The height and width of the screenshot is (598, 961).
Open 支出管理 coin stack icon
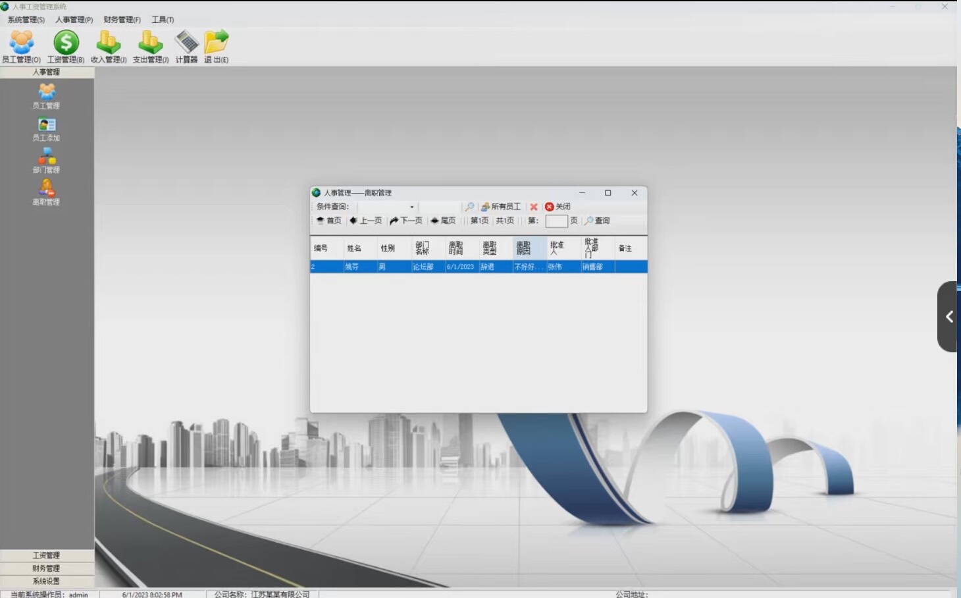[x=151, y=47]
